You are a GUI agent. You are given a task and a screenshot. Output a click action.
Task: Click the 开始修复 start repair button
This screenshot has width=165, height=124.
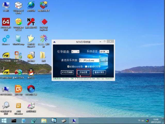[84, 72]
